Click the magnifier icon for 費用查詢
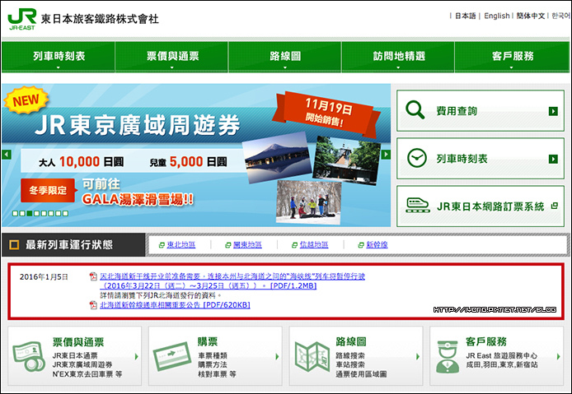The image size is (572, 394). (x=415, y=109)
